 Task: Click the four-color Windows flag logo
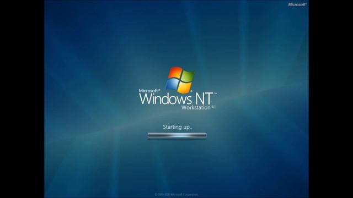[180, 80]
